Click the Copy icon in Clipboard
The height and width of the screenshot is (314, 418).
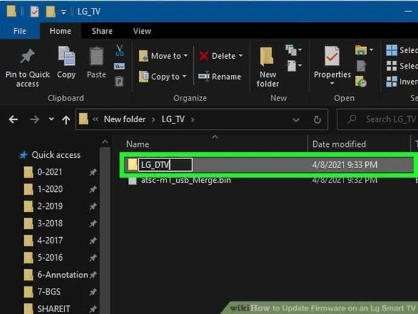coord(67,56)
